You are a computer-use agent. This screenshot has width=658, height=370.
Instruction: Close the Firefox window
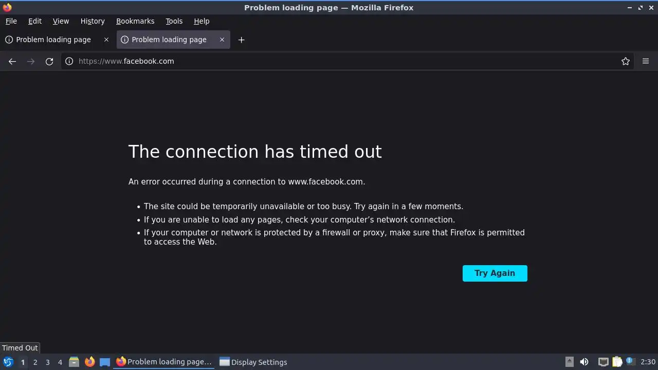coord(651,8)
